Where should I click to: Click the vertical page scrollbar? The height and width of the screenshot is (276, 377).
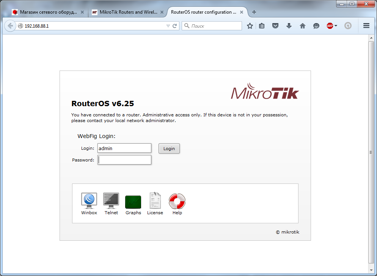(x=371, y=152)
